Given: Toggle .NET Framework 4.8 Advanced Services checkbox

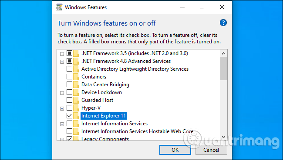Looking at the screenshot, I should coord(70,61).
